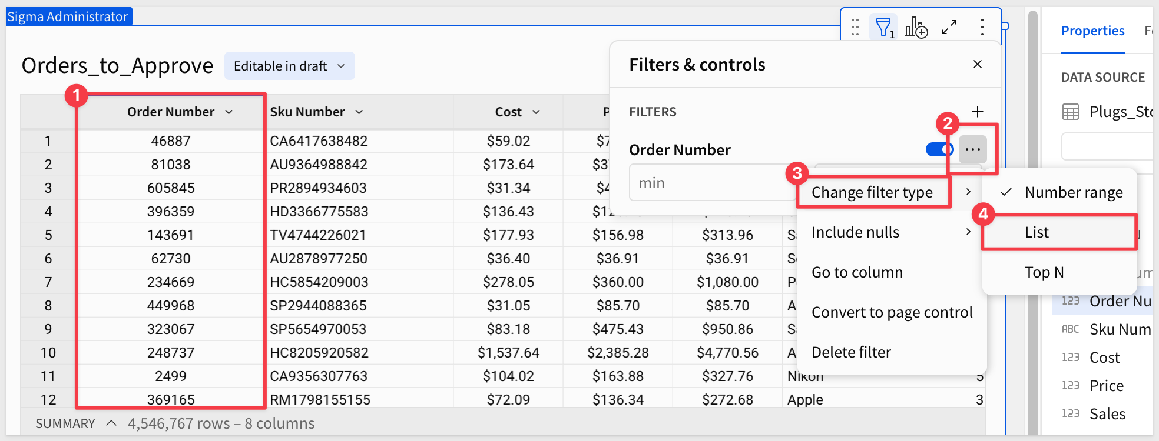Click Delete filter option
1159x441 pixels.
pos(851,352)
